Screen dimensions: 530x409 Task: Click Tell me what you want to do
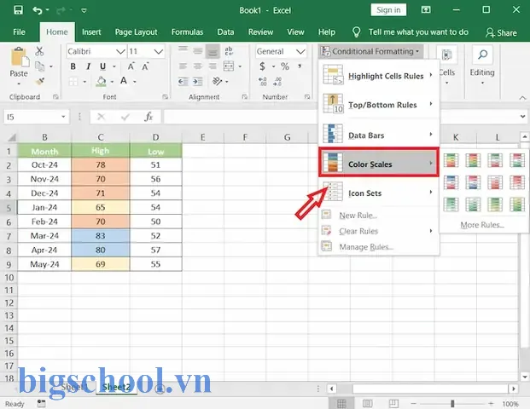click(x=418, y=32)
